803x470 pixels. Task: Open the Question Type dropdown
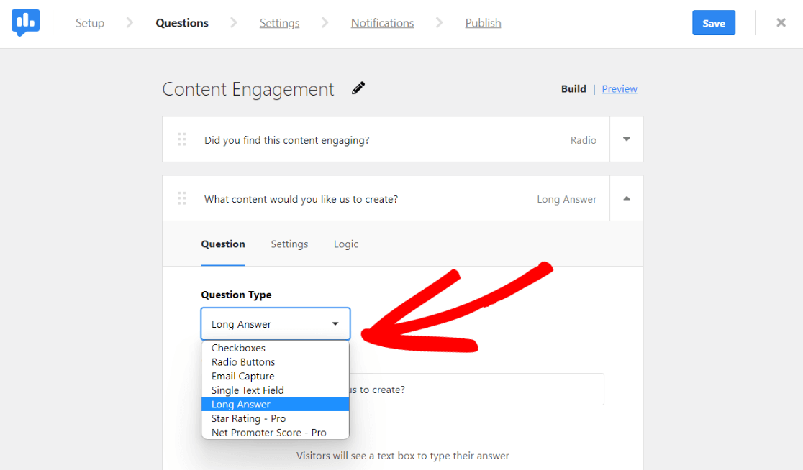[x=275, y=323]
